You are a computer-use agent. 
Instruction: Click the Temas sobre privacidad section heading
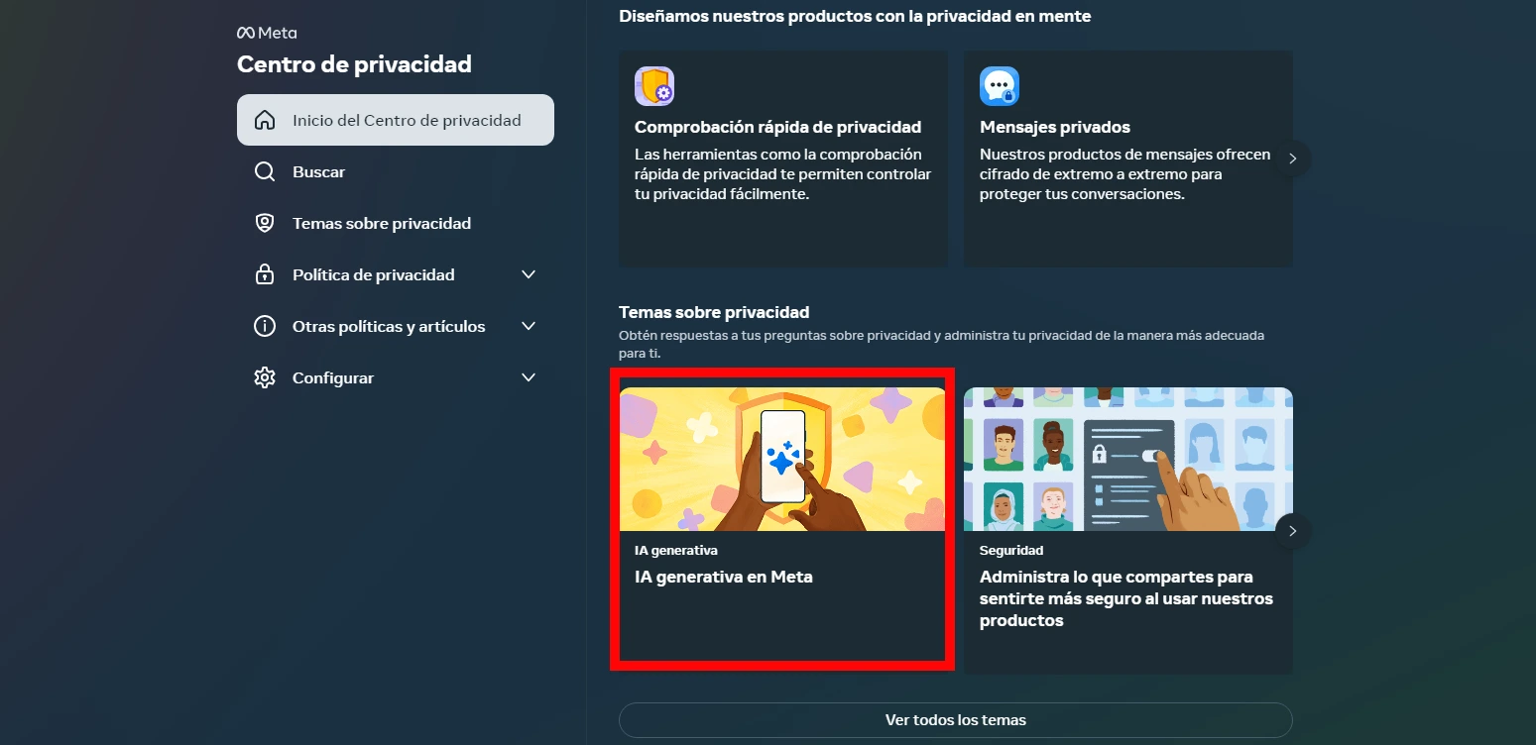coord(714,312)
